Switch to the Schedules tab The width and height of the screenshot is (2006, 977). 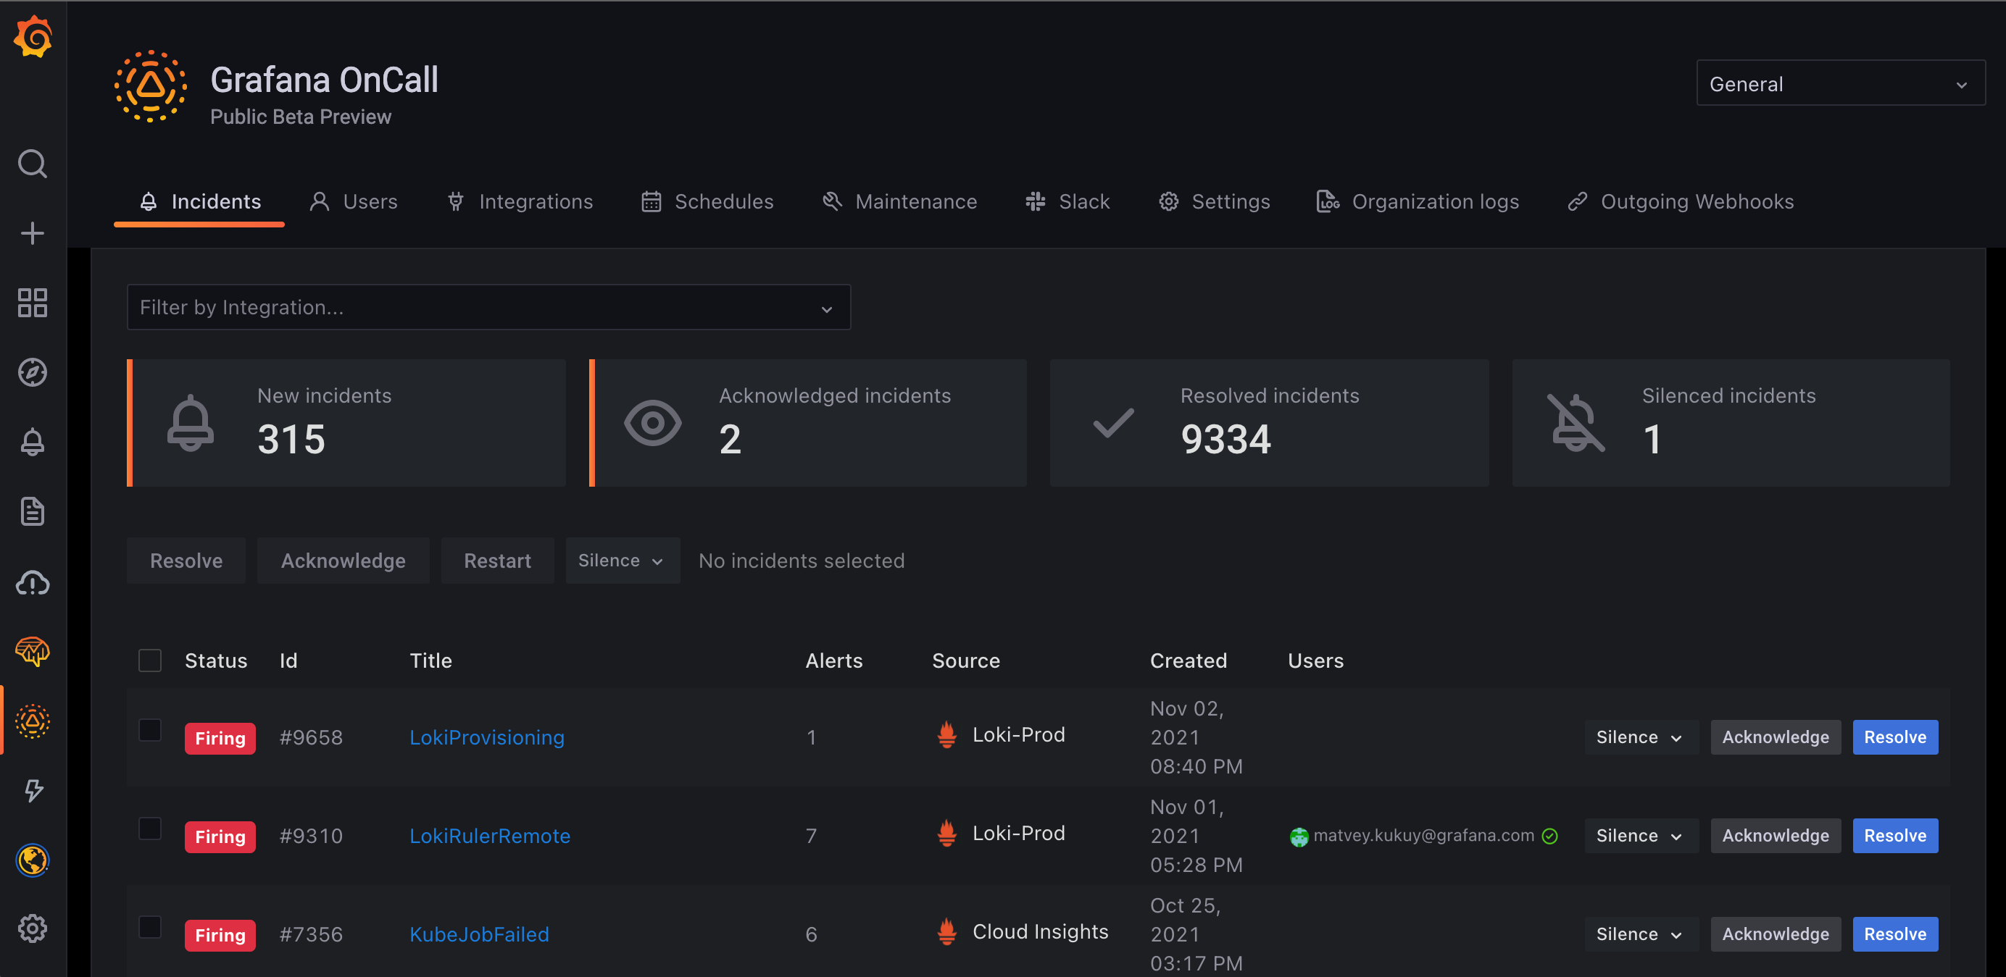coord(707,201)
